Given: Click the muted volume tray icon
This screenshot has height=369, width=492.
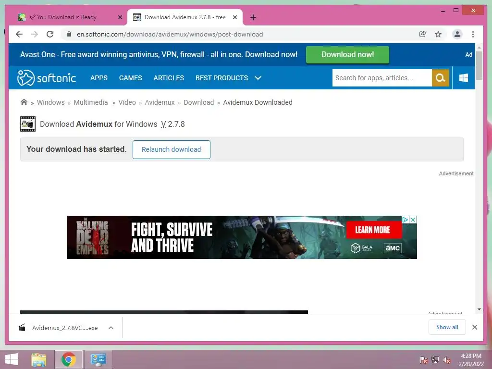Looking at the screenshot, I should (447, 360).
